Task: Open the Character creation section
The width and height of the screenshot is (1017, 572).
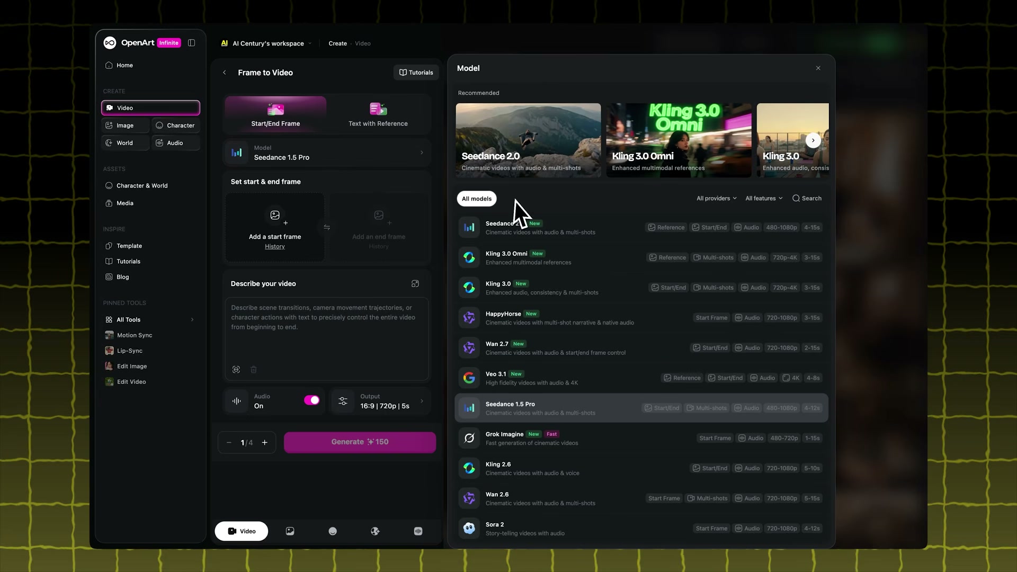Action: (x=176, y=126)
